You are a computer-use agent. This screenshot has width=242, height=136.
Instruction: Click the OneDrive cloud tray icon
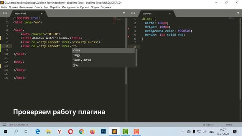pos(189,131)
